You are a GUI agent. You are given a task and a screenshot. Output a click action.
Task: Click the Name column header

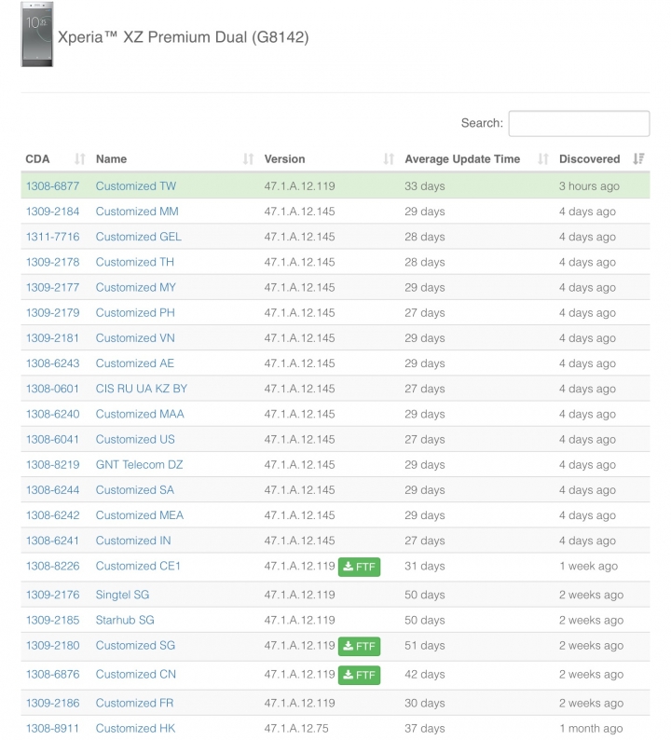[x=111, y=159]
